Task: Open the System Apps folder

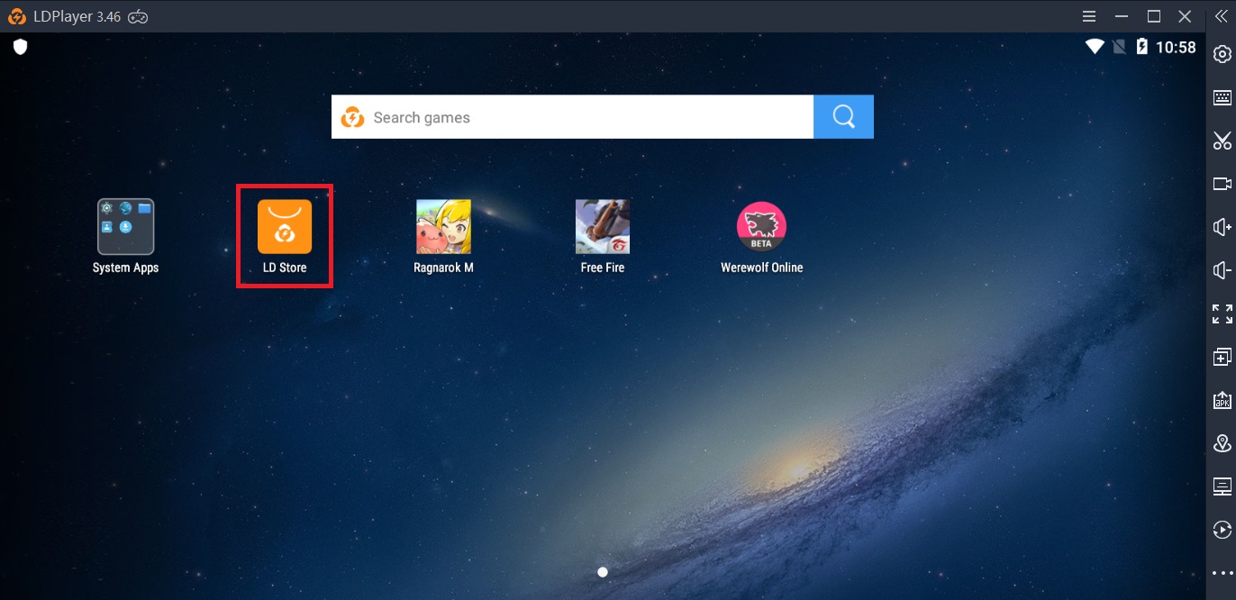Action: [x=124, y=227]
